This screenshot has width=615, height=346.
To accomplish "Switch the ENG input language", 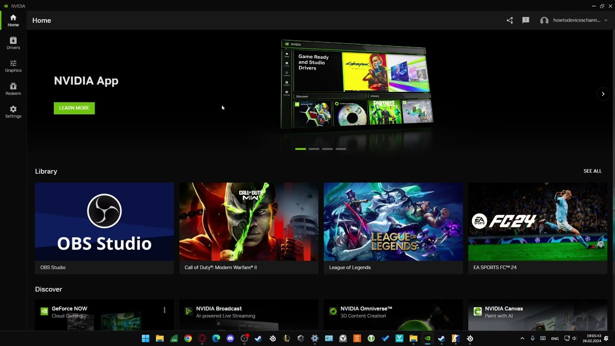I will click(555, 338).
